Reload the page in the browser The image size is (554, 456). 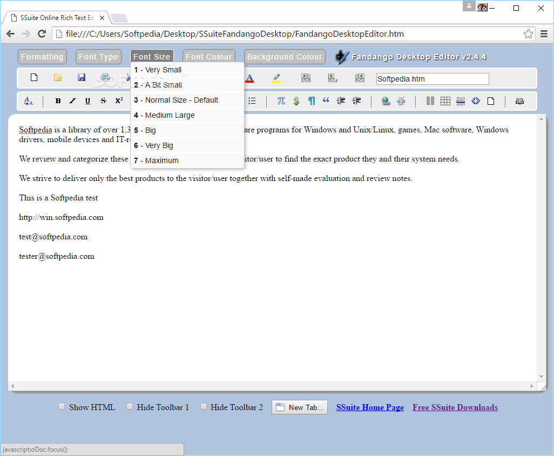coord(42,34)
